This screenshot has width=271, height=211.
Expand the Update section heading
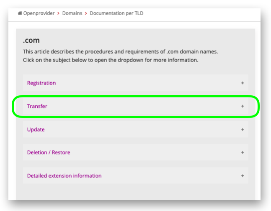click(x=36, y=130)
